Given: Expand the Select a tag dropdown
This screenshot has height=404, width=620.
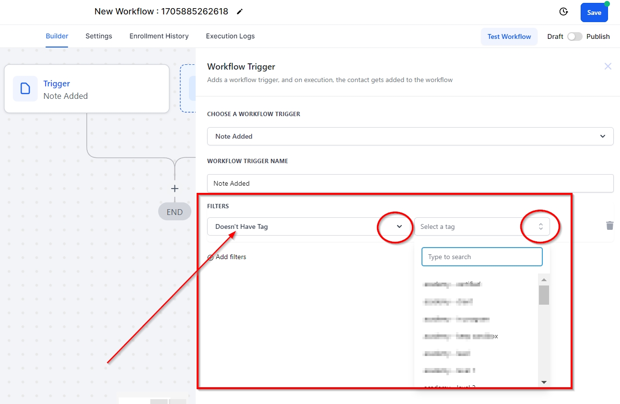Looking at the screenshot, I should pyautogui.click(x=482, y=226).
